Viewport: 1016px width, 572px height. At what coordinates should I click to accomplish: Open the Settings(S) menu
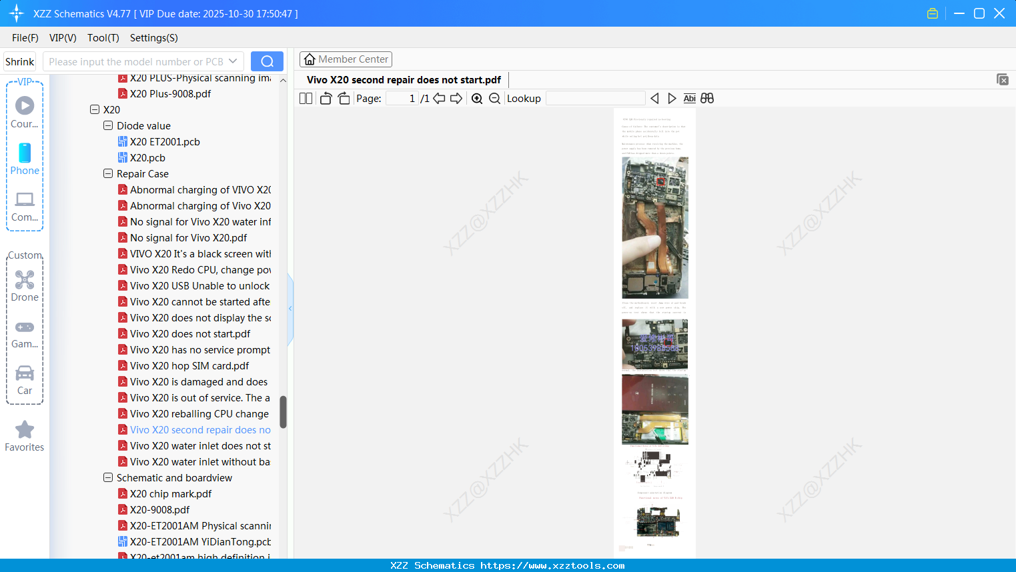click(x=154, y=38)
